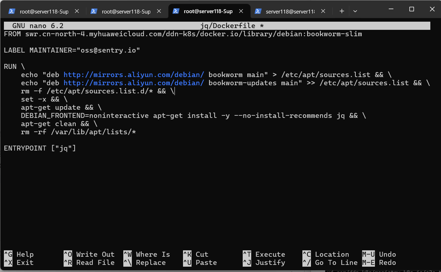Maximize the terminal window
Image resolution: width=441 pixels, height=272 pixels.
click(x=412, y=10)
